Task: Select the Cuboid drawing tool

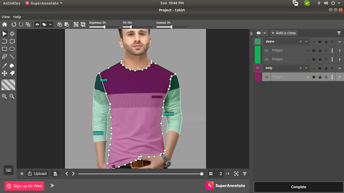Action: click(x=5, y=57)
